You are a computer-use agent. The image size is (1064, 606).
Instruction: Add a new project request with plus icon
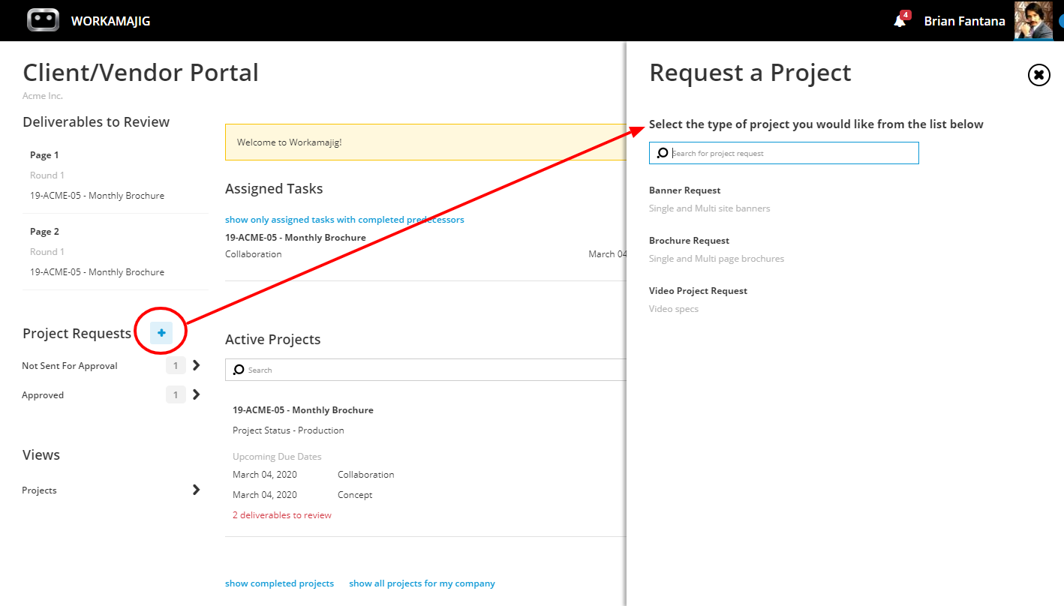(x=161, y=333)
